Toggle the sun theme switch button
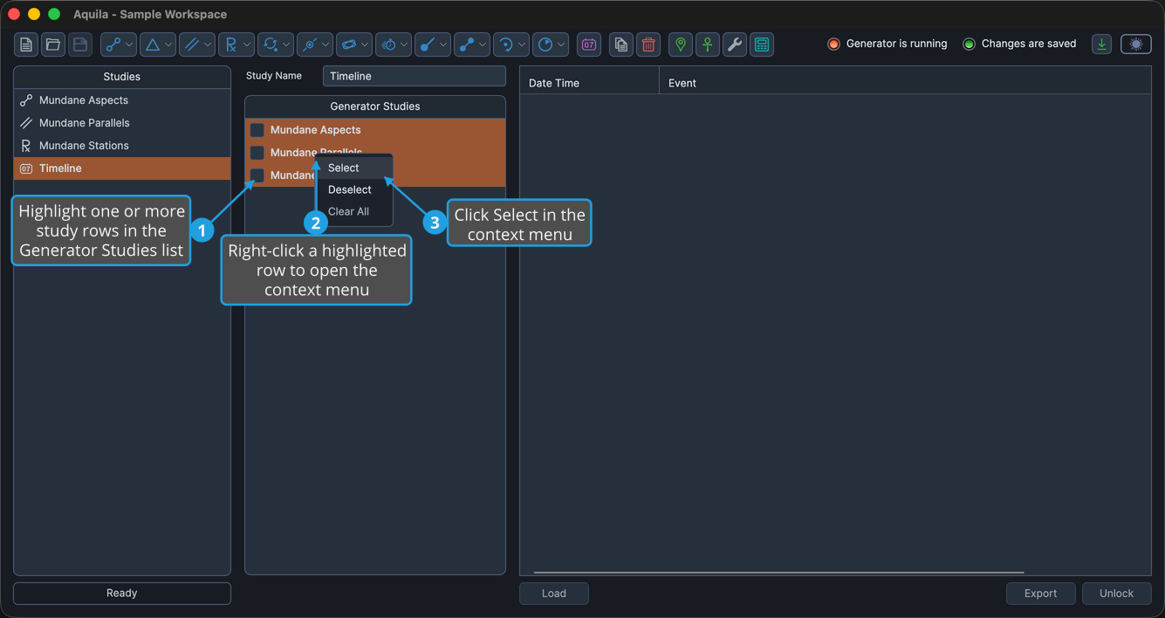 click(x=1136, y=44)
